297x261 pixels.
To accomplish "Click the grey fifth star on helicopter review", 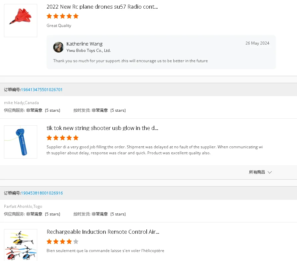I will point(76,241).
